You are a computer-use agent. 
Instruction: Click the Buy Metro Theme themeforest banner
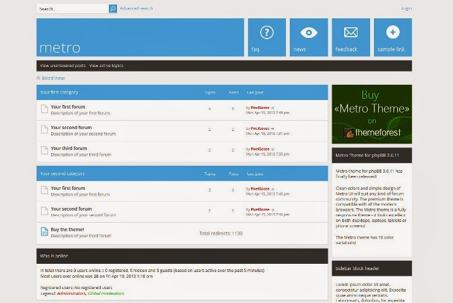[x=372, y=114]
